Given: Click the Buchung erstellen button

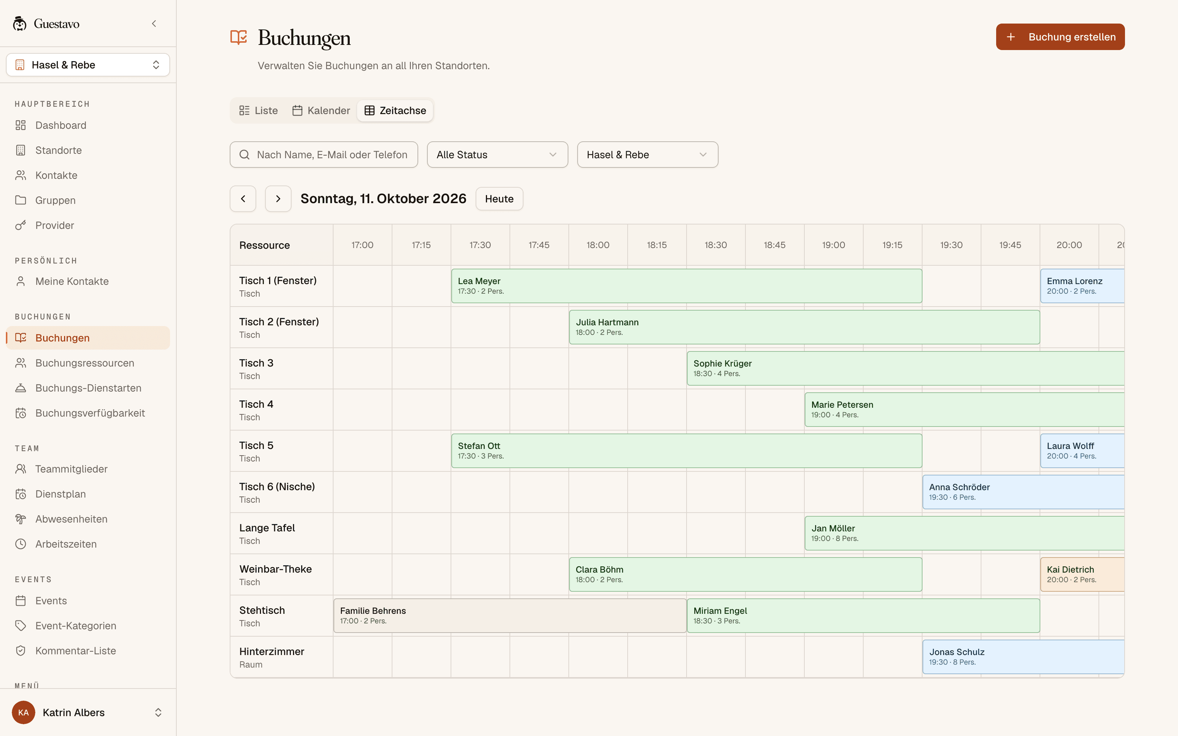Looking at the screenshot, I should pyautogui.click(x=1060, y=37).
